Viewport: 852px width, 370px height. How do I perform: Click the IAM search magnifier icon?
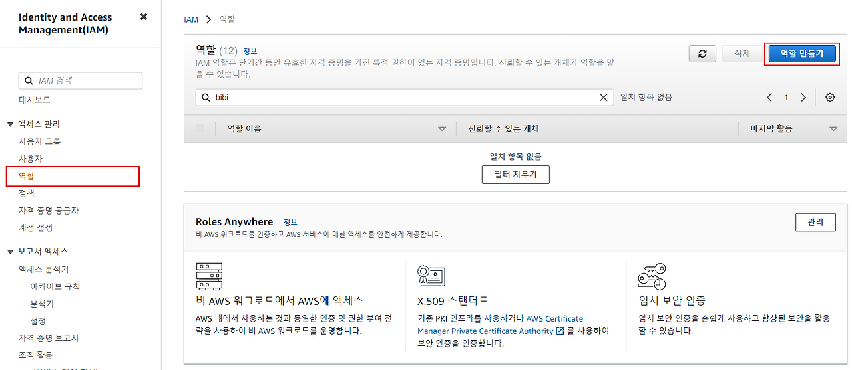coord(29,81)
